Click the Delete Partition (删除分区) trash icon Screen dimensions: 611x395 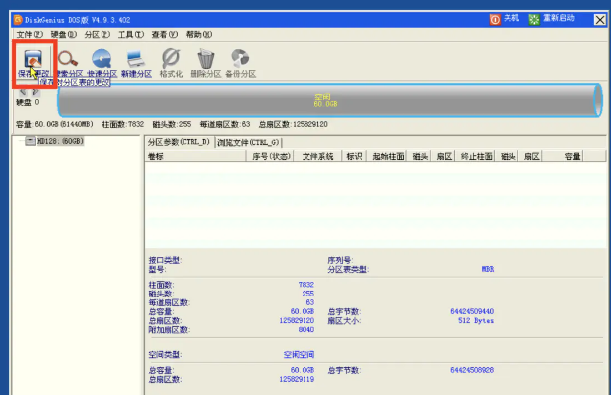click(206, 63)
